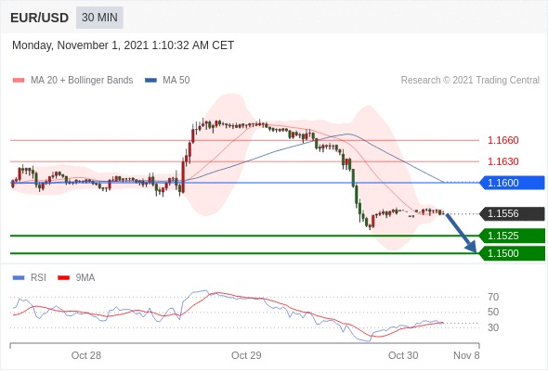Click the Oct 30 axis date

coord(403,355)
